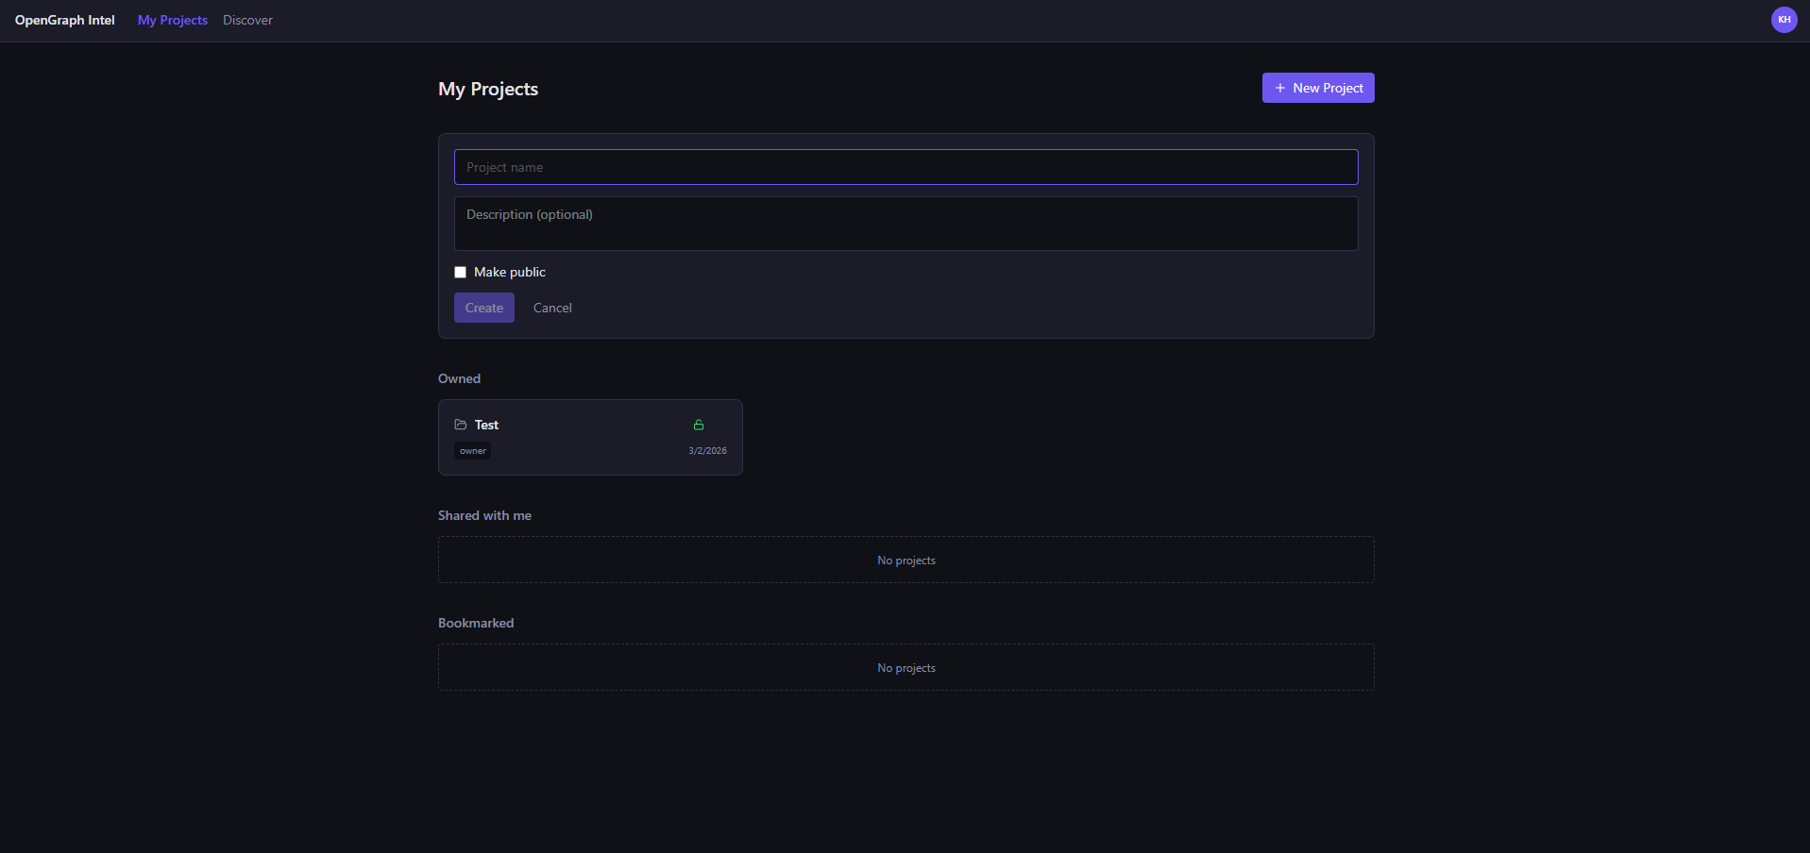This screenshot has width=1810, height=853.
Task: Click the folder icon on the Test project card
Action: coord(460,425)
